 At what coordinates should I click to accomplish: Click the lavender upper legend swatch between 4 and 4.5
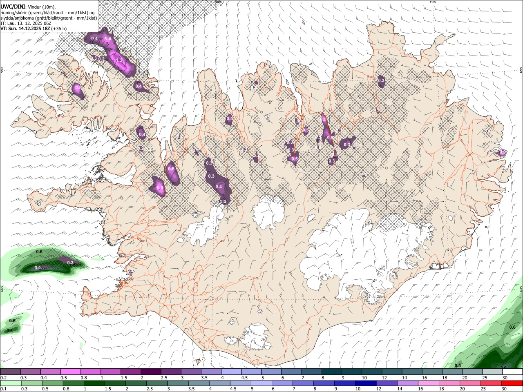pyautogui.click(x=231, y=372)
